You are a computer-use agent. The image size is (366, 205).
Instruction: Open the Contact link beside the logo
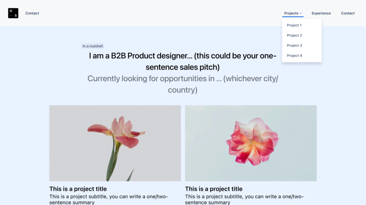click(32, 13)
